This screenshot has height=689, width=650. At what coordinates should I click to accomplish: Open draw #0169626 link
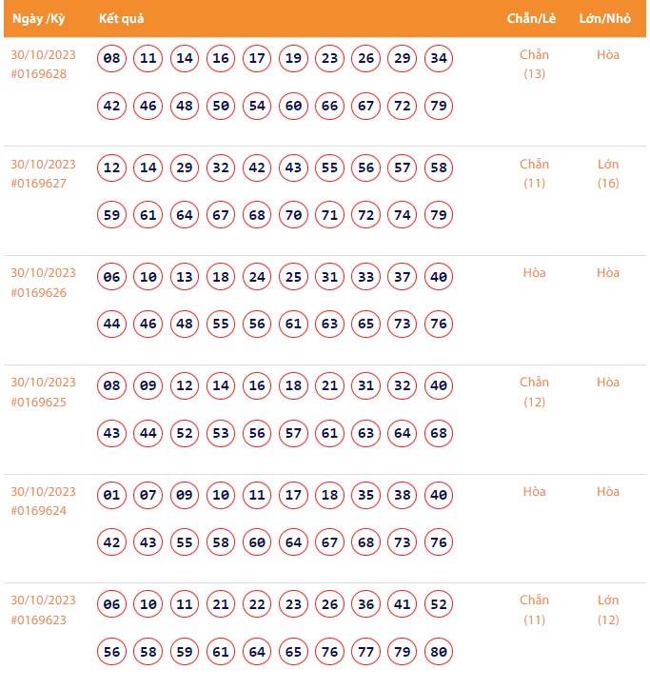(39, 292)
